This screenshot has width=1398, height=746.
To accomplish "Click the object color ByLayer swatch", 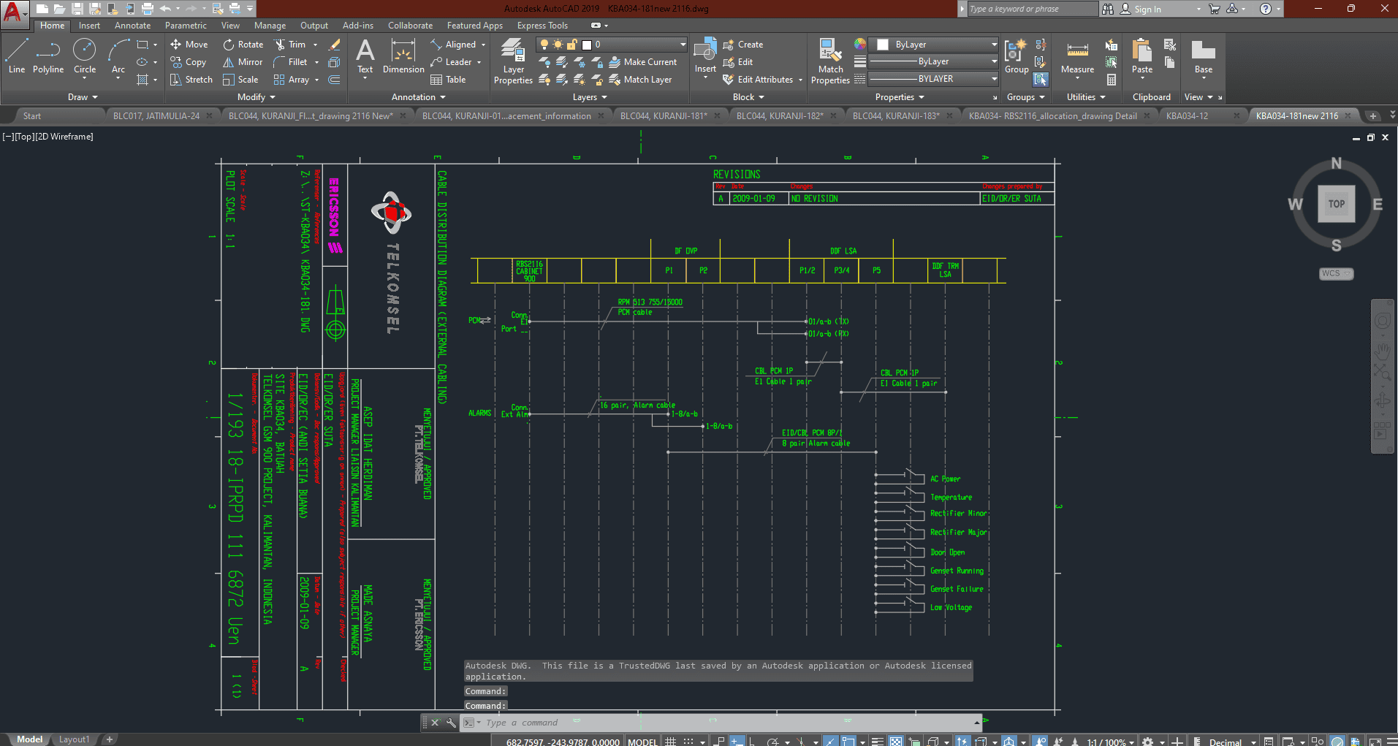I will pyautogui.click(x=883, y=45).
